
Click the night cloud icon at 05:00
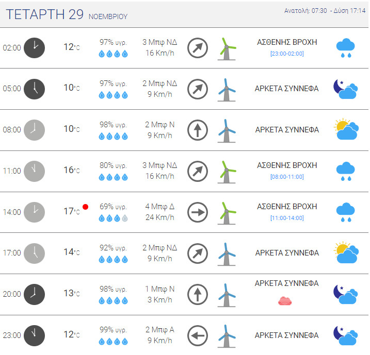point(345,89)
